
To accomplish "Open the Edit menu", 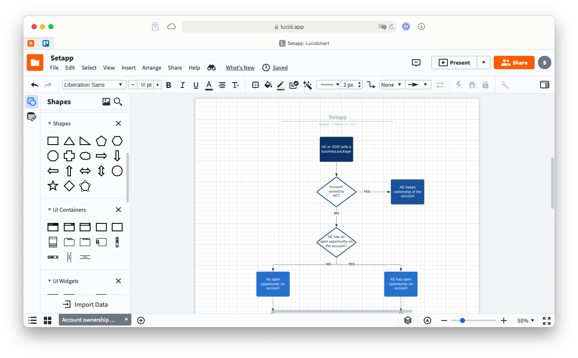I will coord(70,68).
